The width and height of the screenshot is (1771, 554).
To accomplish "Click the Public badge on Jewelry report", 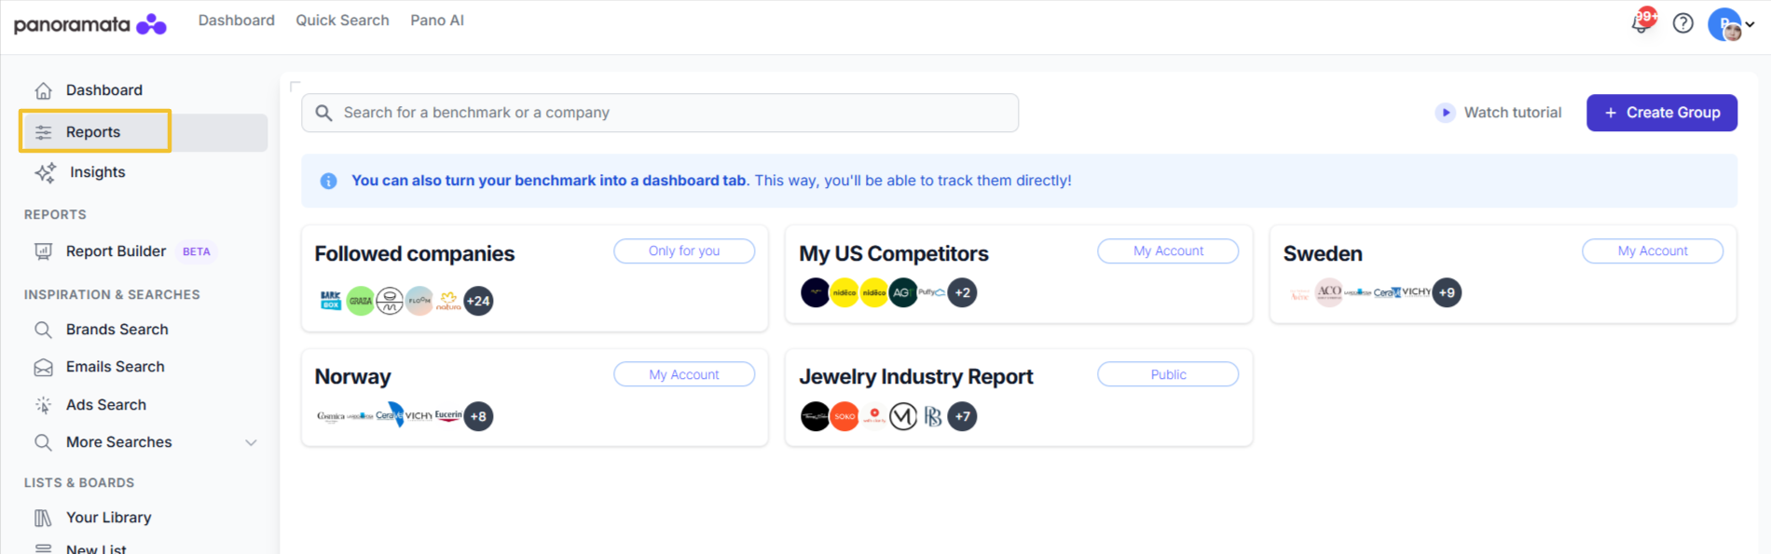I will pyautogui.click(x=1168, y=374).
